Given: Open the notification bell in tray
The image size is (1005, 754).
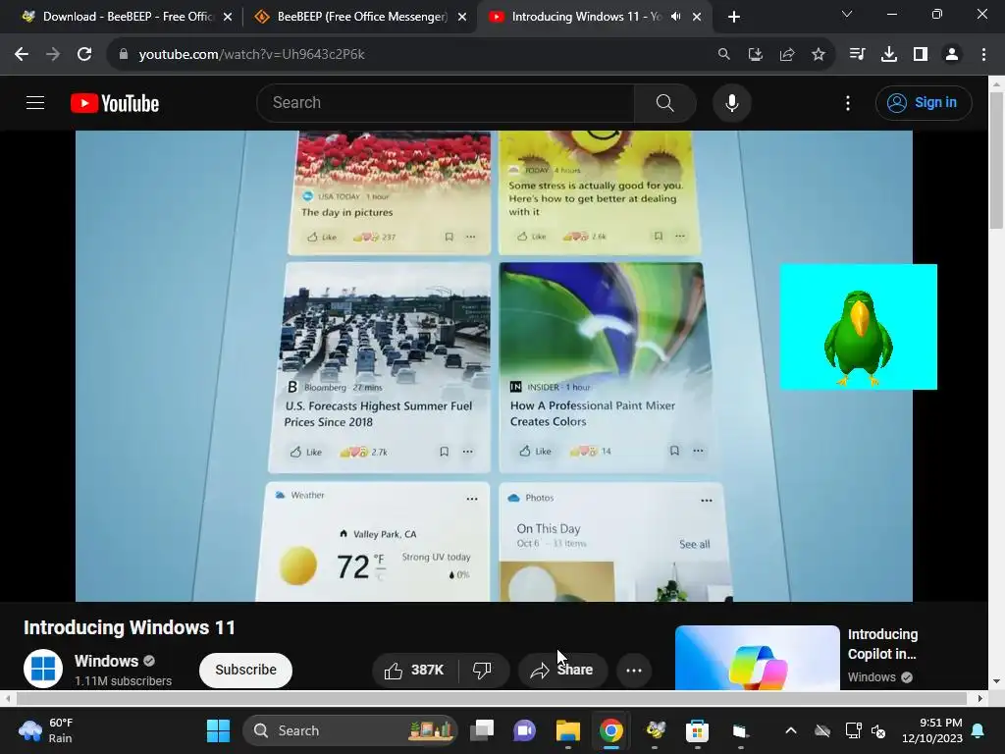Looking at the screenshot, I should [979, 730].
